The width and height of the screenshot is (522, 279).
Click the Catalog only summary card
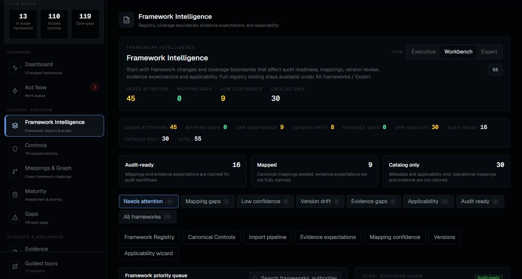click(x=447, y=171)
